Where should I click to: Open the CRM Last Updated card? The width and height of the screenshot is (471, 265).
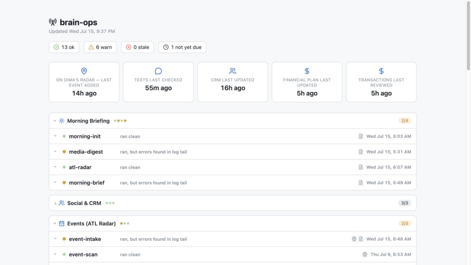(233, 82)
